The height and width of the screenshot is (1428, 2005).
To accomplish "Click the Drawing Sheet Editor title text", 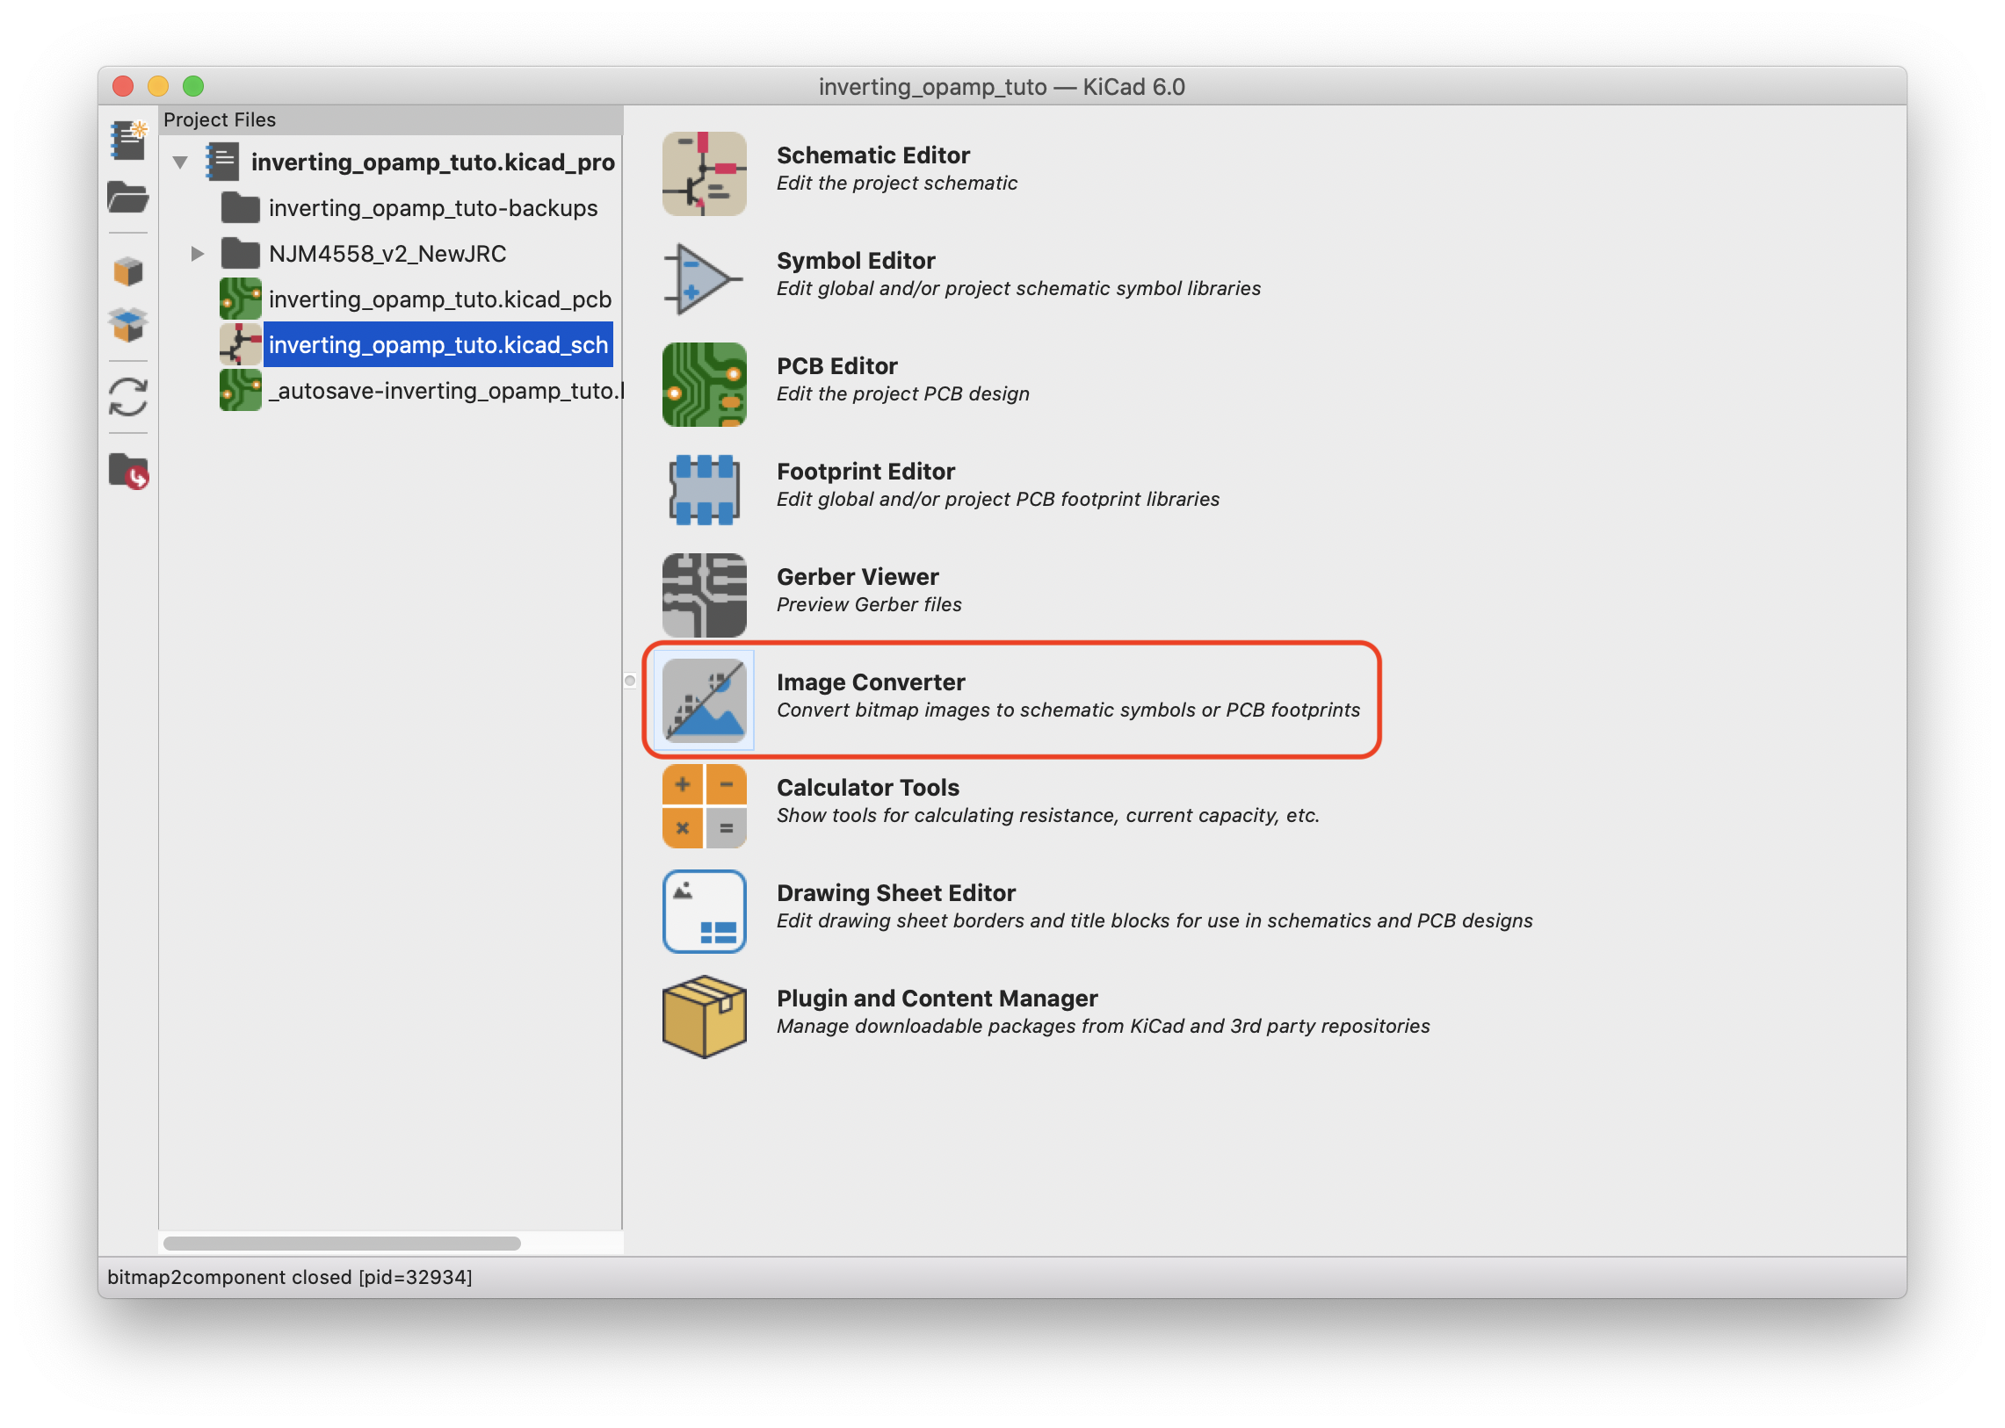I will pos(896,894).
